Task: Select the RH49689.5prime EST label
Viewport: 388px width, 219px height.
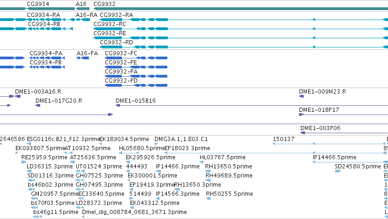Action: (x=229, y=176)
